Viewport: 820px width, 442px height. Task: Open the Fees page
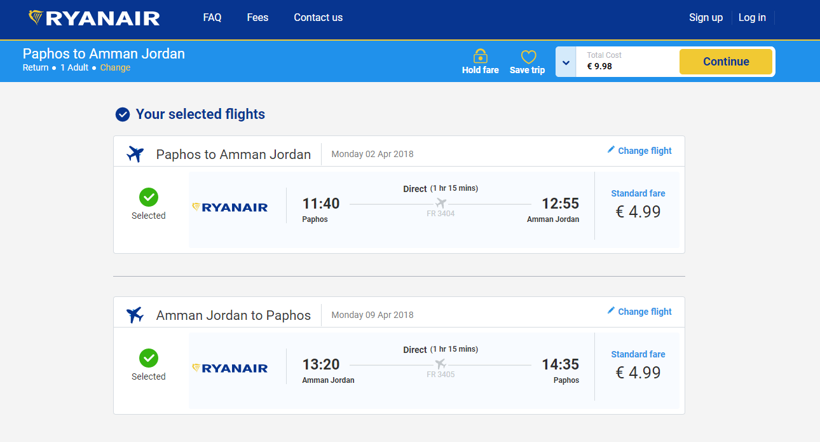pyautogui.click(x=257, y=18)
